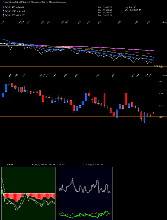This screenshot has width=167, height=220.
Task: Click the white DOW MT legend swatch
Action: click(4, 12)
